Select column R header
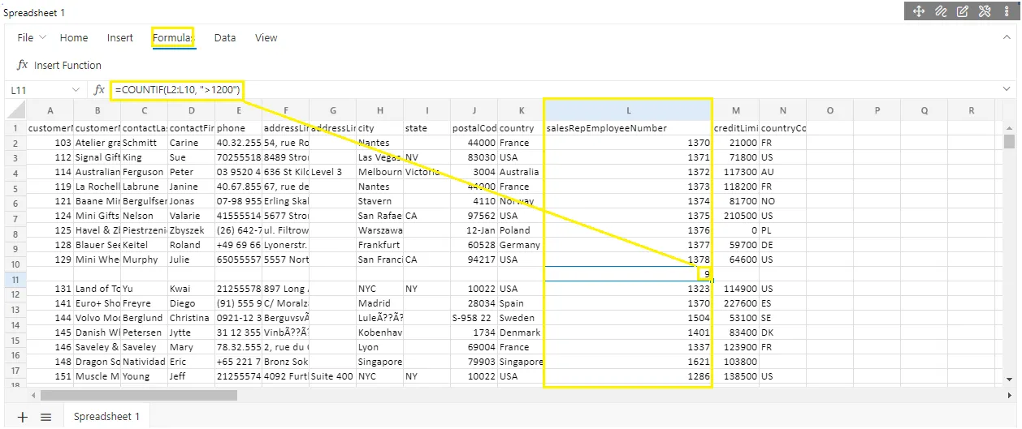Image resolution: width=1022 pixels, height=429 pixels. point(972,110)
